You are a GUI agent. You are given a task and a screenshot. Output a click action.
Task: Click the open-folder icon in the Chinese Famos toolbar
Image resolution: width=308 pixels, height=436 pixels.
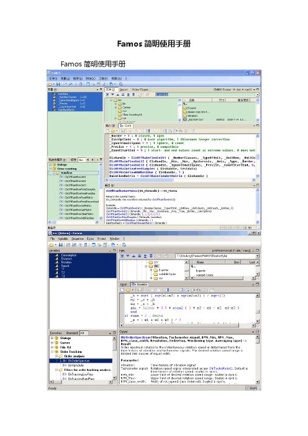pos(50,84)
